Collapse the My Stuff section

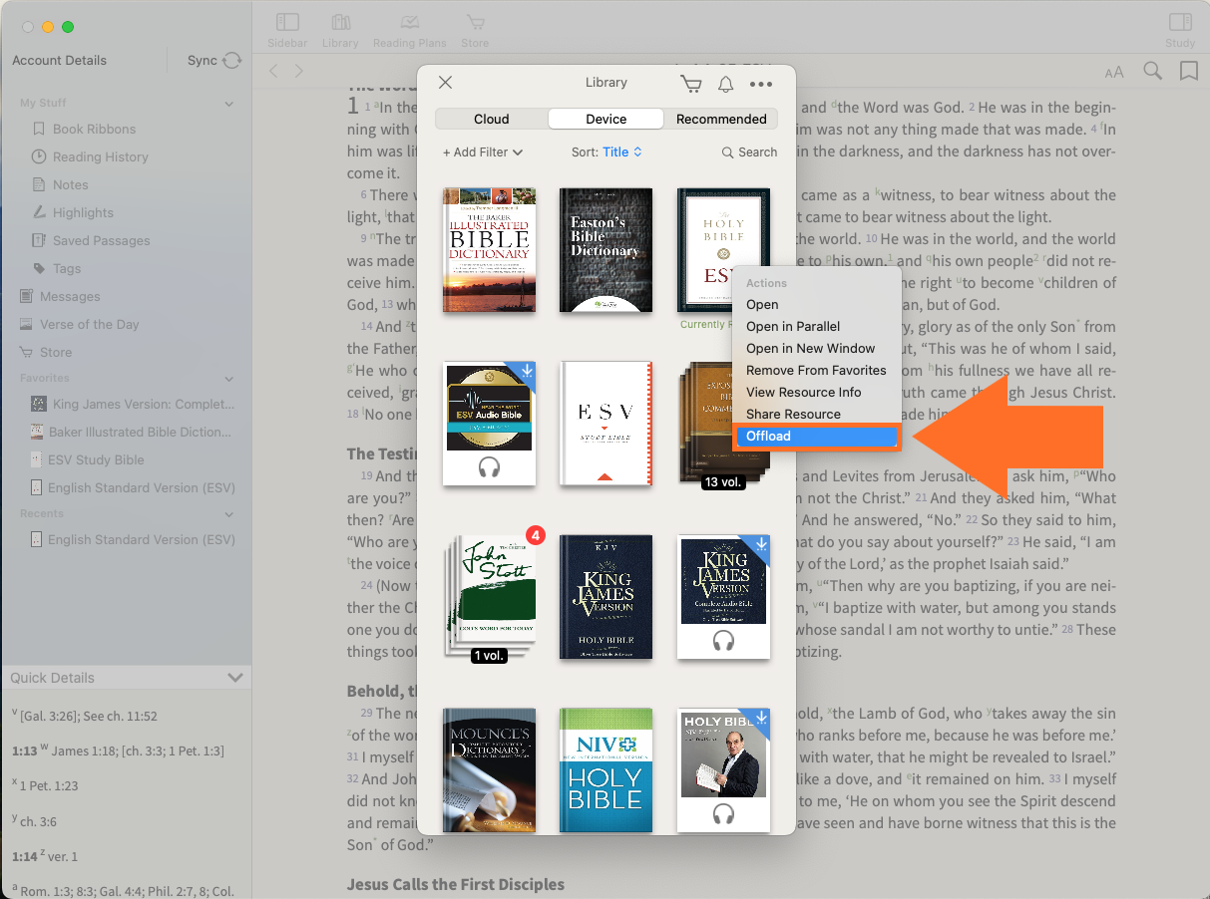(x=229, y=104)
